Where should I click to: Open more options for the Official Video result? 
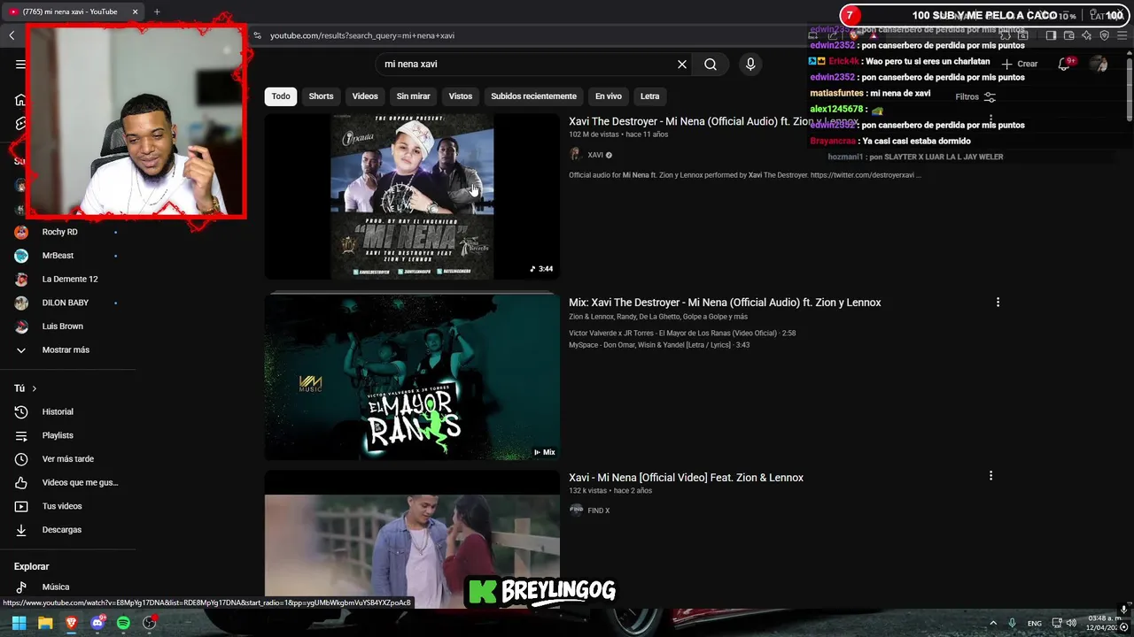coord(990,476)
